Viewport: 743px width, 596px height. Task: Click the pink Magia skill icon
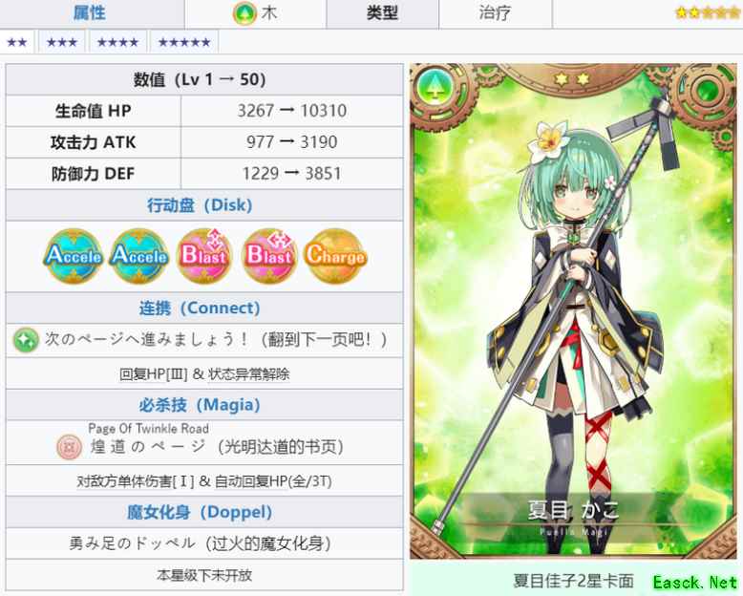(69, 447)
